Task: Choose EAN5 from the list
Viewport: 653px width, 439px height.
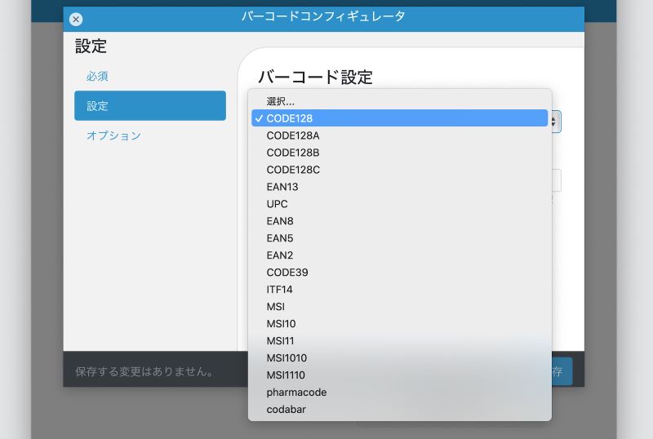Action: click(x=399, y=237)
